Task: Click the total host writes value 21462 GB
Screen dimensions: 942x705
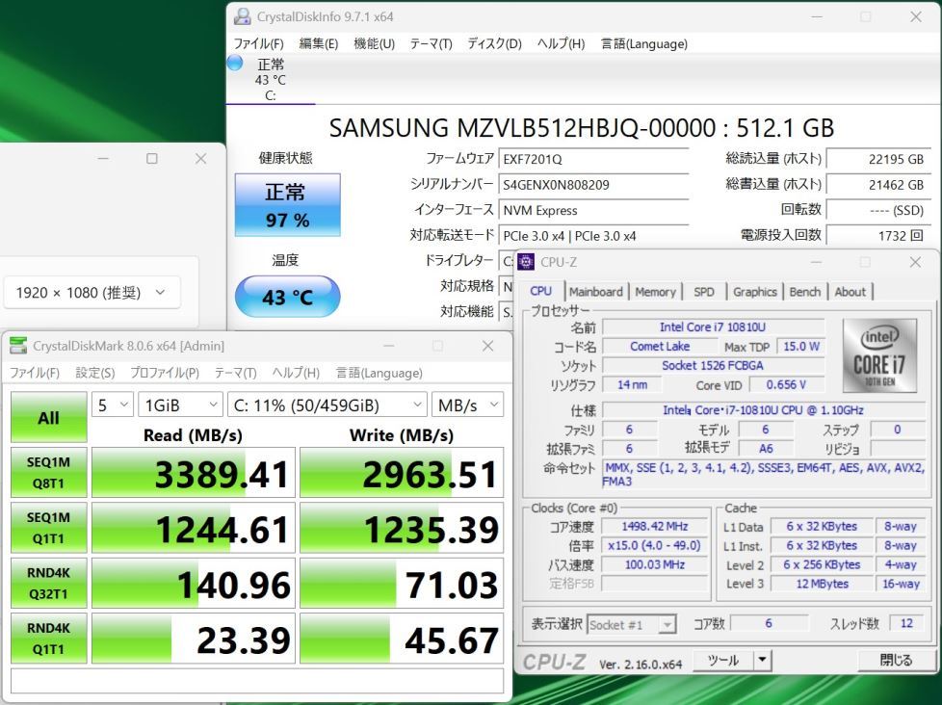Action: pos(879,185)
